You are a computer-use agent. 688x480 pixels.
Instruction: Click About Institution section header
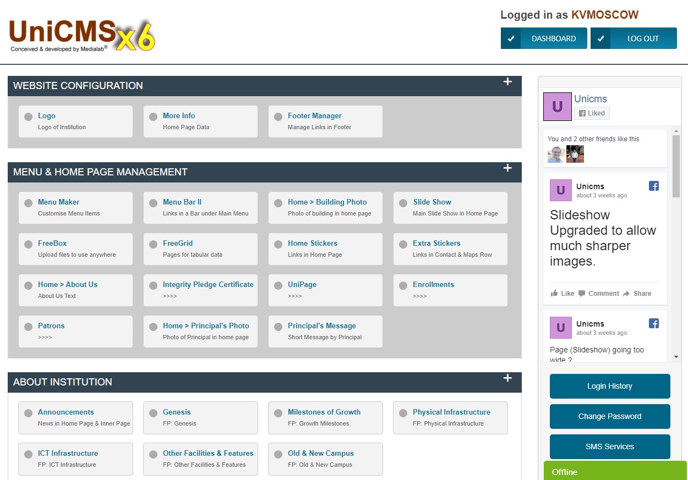tap(265, 382)
